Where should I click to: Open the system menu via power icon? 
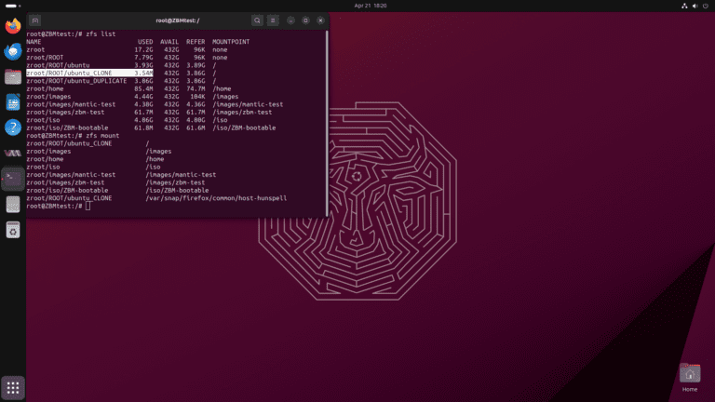(x=706, y=6)
